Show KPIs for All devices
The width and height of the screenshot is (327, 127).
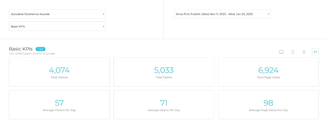315,52
